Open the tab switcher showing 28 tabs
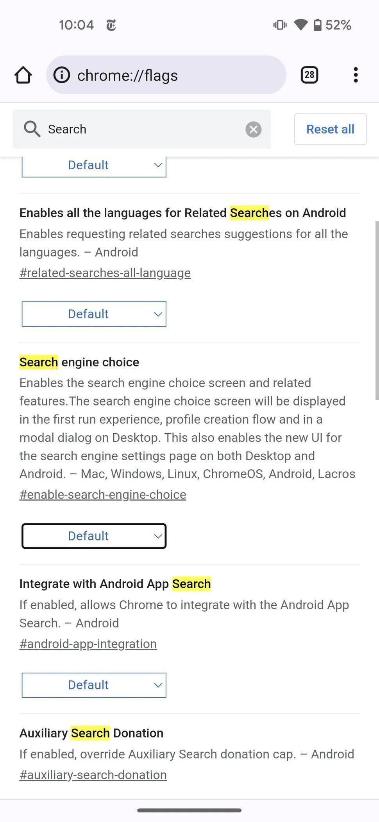 (x=309, y=75)
